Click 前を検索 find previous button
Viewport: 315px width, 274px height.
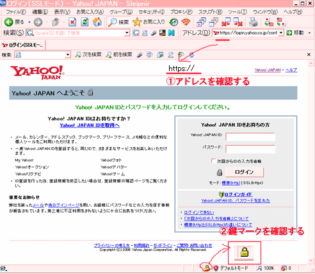pos(119,54)
